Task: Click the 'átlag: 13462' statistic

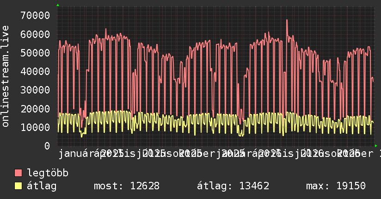Action: coord(233,186)
